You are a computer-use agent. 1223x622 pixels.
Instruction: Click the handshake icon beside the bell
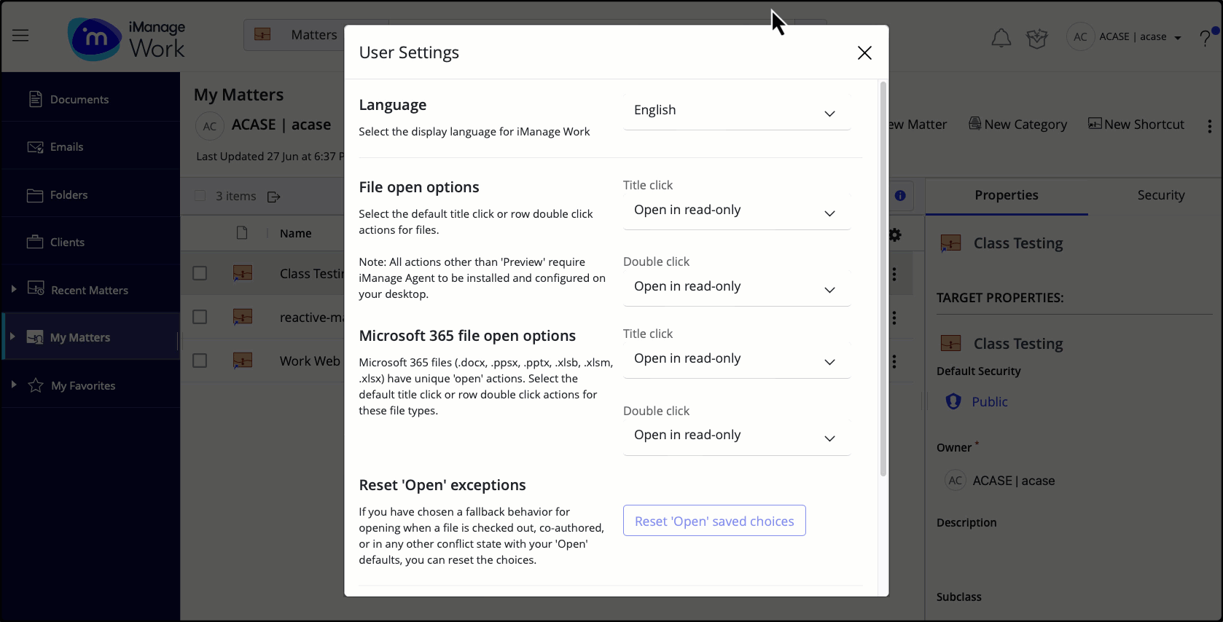click(x=1036, y=38)
